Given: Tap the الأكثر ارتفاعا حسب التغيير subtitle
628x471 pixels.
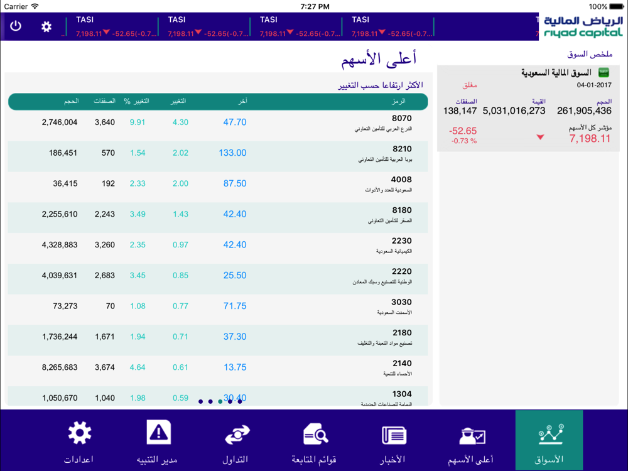Looking at the screenshot, I should (x=381, y=85).
